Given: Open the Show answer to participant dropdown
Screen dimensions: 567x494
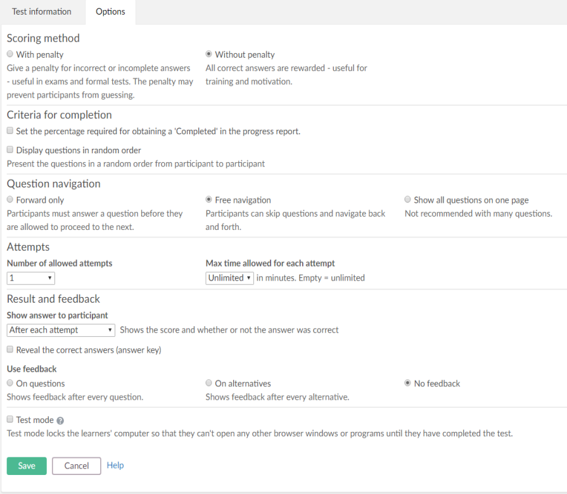Looking at the screenshot, I should 61,331.
